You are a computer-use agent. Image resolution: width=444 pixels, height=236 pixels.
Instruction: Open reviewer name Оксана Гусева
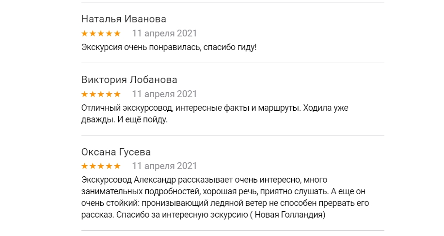[x=116, y=152]
